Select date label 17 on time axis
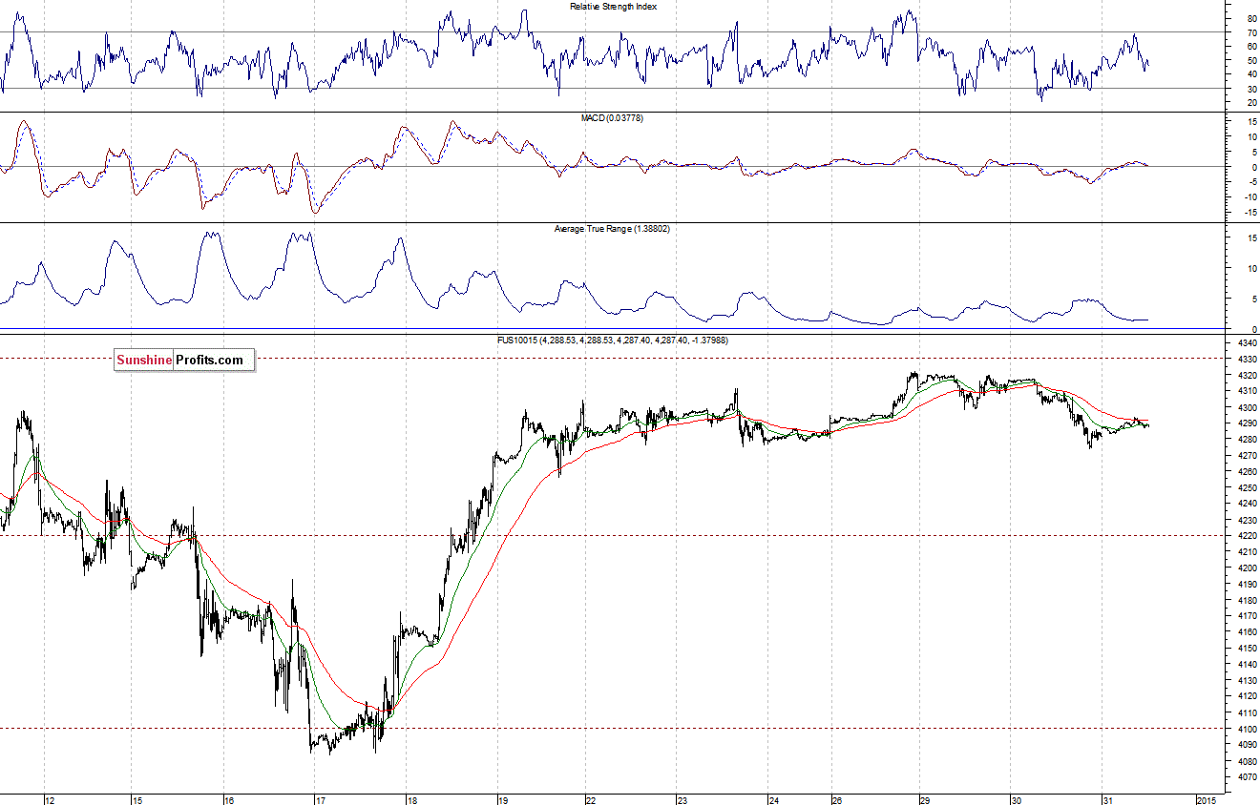 (321, 799)
